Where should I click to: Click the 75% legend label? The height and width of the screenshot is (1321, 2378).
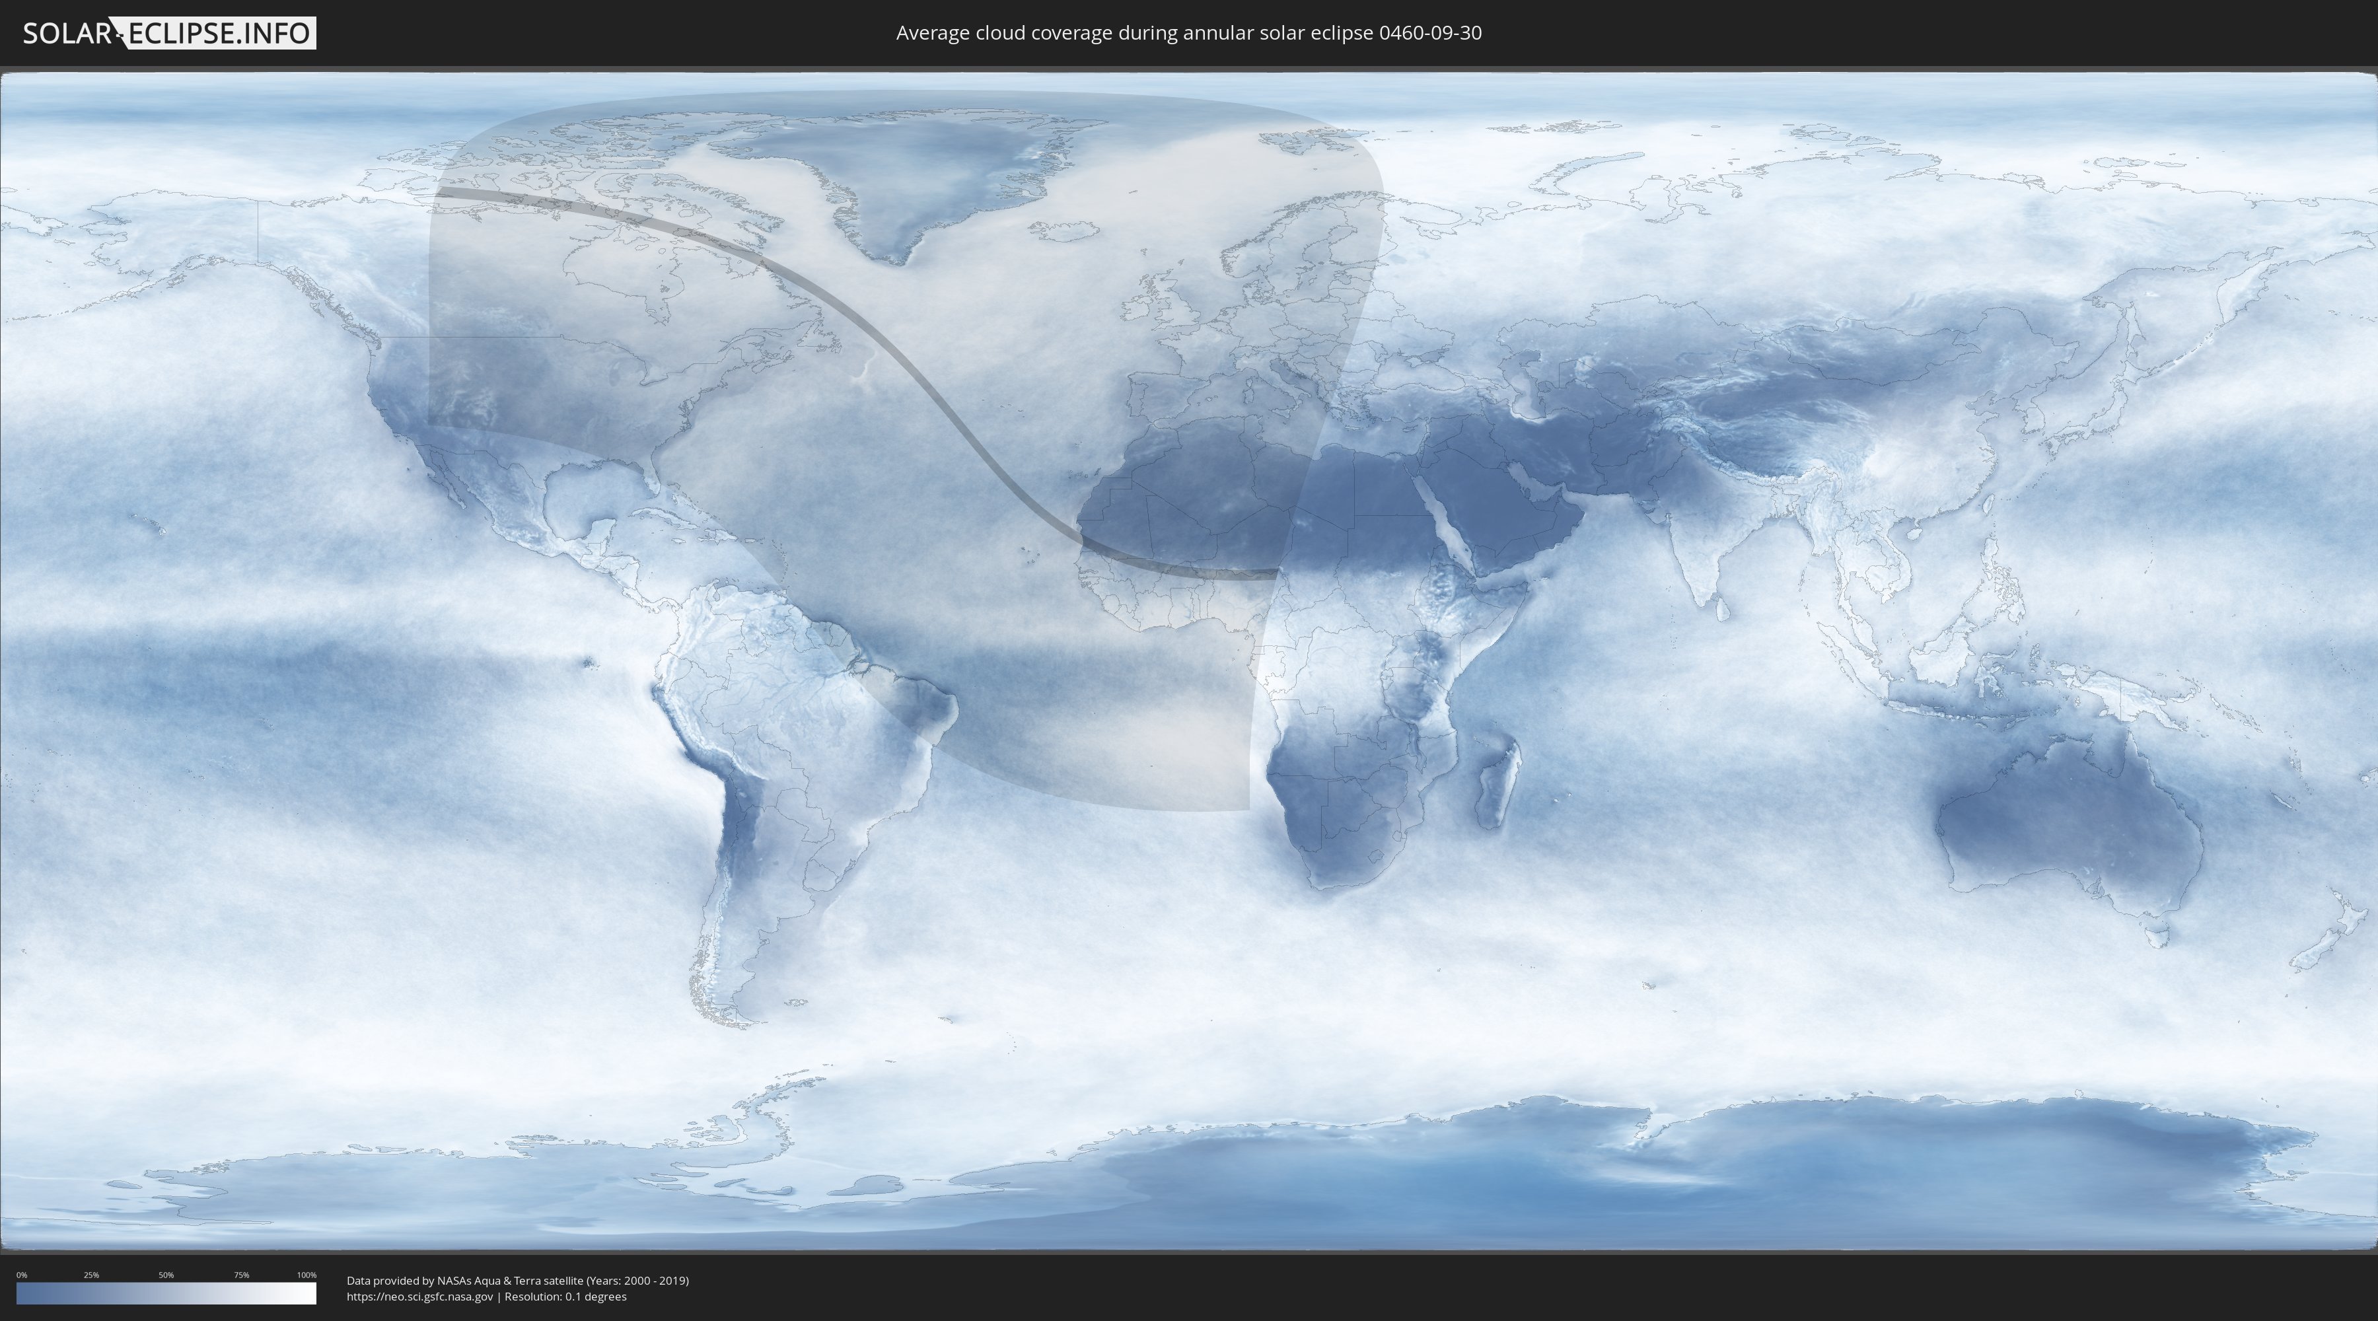pyautogui.click(x=241, y=1275)
